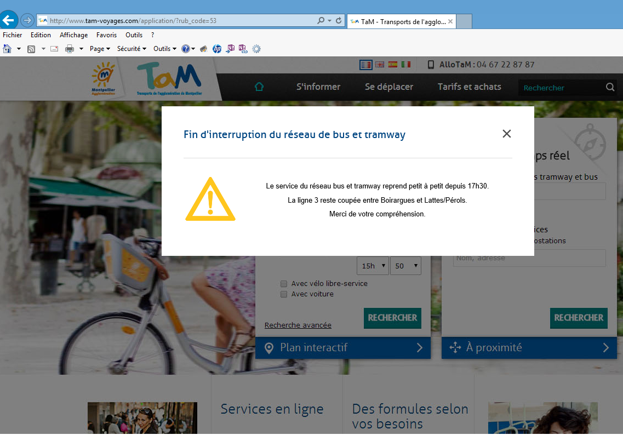Click the RSS feeds icon in toolbar
623x435 pixels.
(x=32, y=49)
